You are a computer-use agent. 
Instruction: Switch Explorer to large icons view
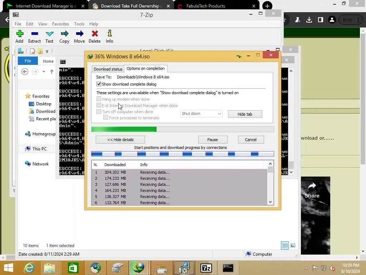pyautogui.click(x=293, y=245)
